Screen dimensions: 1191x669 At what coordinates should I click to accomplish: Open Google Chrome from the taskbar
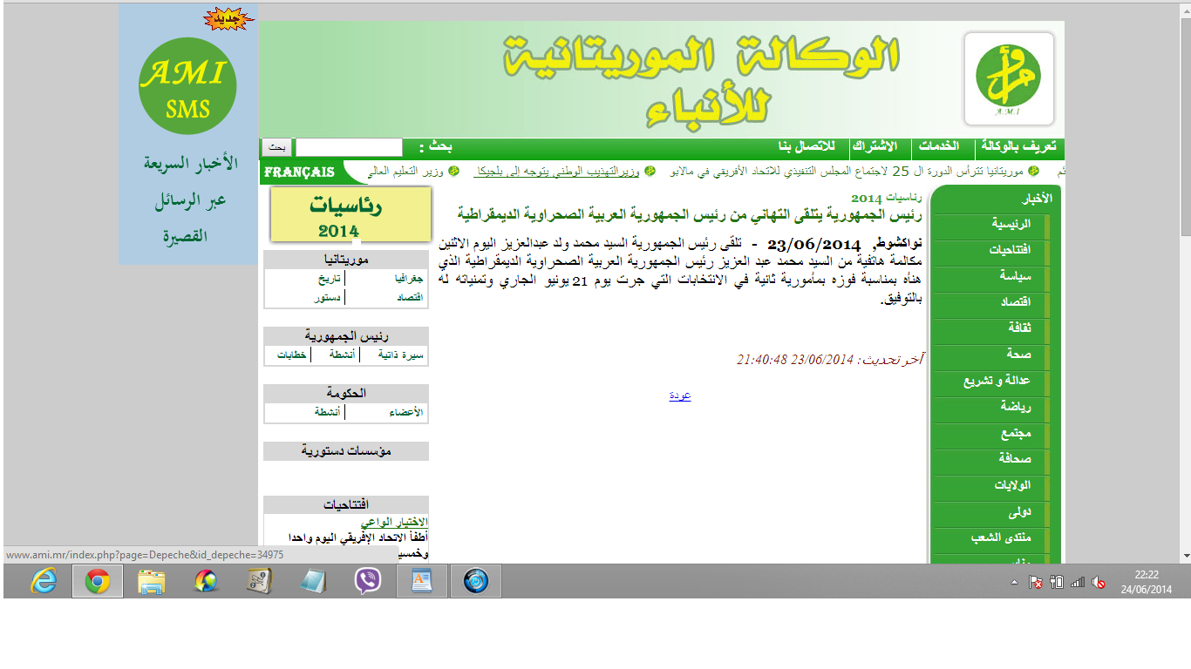(x=97, y=581)
